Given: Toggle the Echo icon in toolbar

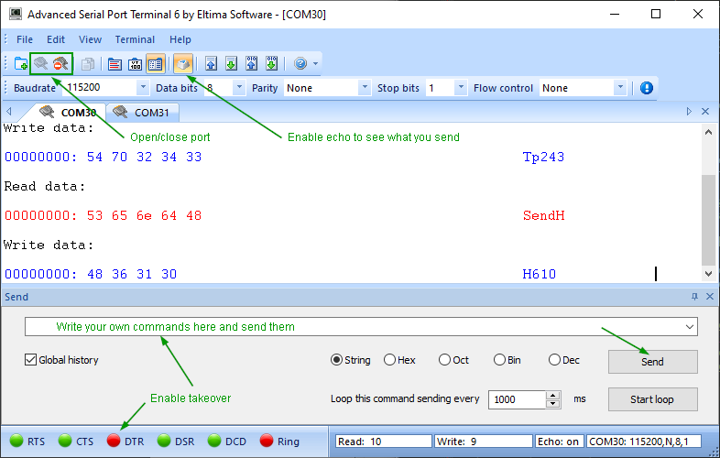Looking at the screenshot, I should 183,63.
